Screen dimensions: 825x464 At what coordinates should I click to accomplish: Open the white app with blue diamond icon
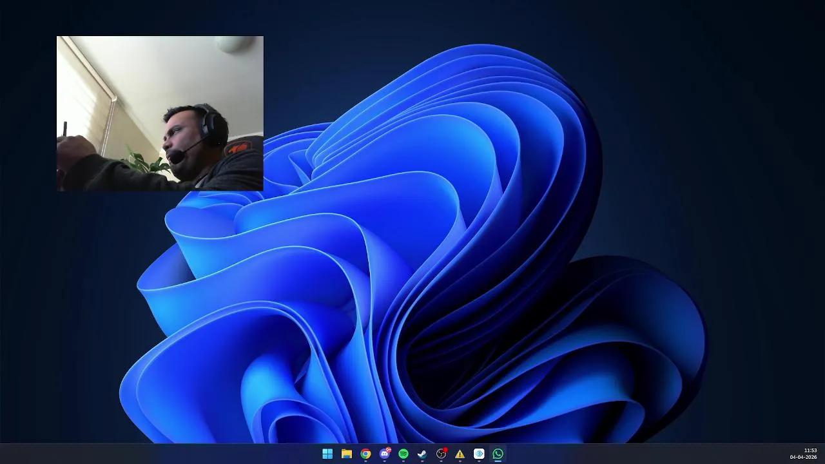(x=479, y=454)
